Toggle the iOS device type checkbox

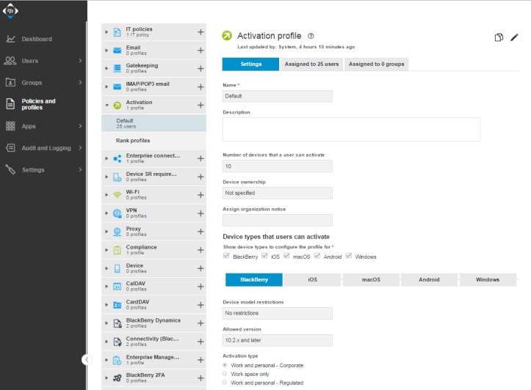tap(264, 256)
